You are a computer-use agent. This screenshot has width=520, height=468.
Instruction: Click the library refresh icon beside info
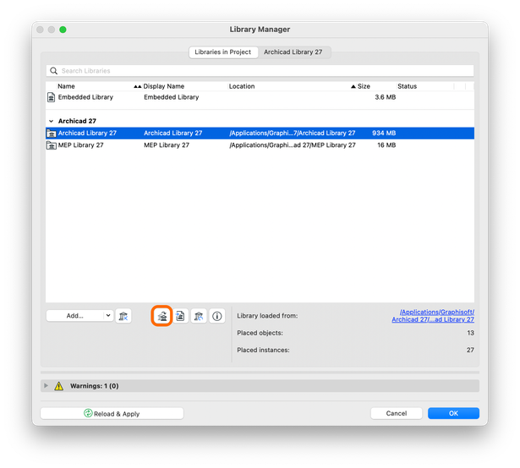pyautogui.click(x=199, y=316)
